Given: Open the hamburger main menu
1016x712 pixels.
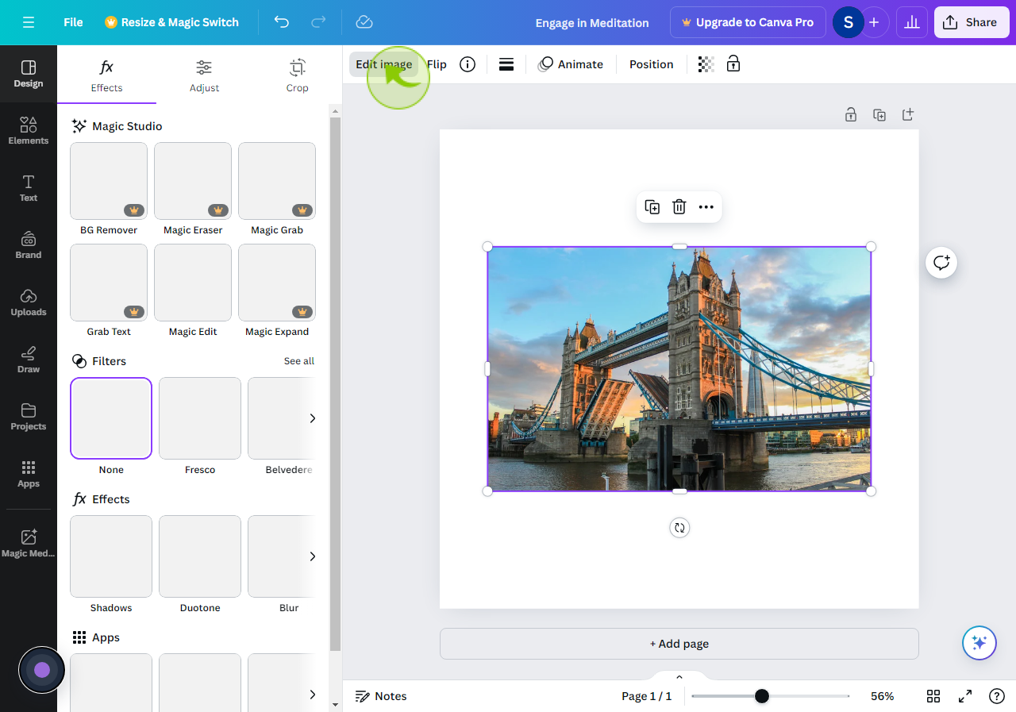Looking at the screenshot, I should click(x=29, y=22).
